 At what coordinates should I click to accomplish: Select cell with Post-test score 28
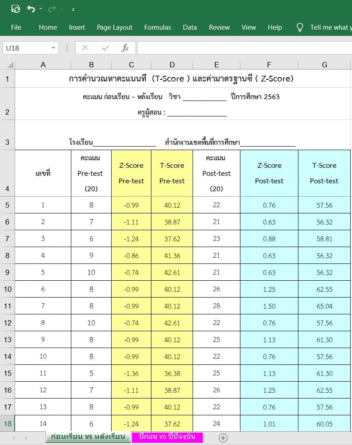[217, 306]
